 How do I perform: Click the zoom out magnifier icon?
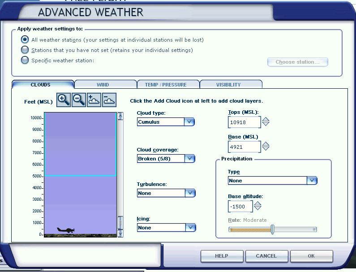click(x=79, y=100)
